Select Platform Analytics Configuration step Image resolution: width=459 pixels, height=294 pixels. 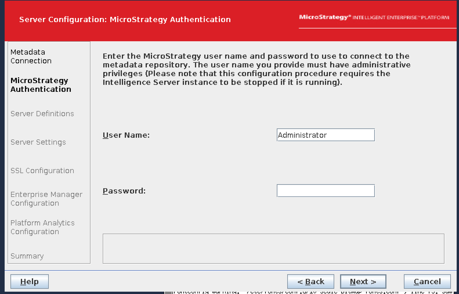point(42,227)
